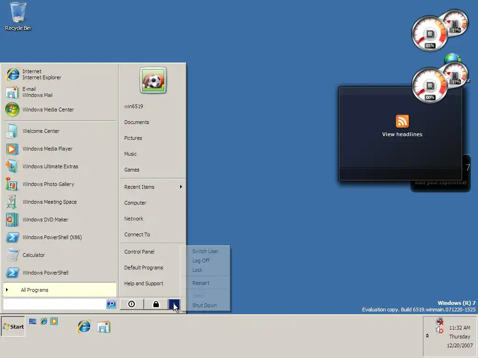Click the Start menu search box
The image size is (478, 358).
[55, 304]
